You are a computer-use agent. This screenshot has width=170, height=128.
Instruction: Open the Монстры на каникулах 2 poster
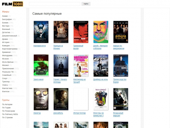coord(101,99)
